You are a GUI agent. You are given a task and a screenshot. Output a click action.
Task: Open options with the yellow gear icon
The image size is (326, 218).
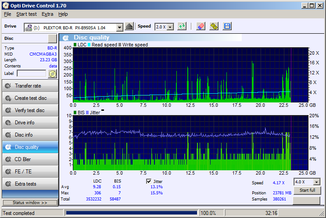[x=214, y=26]
